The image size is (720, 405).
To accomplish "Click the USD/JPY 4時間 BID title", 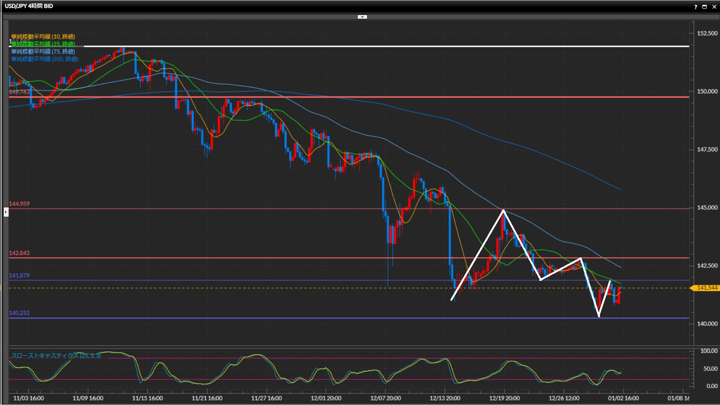I will click(x=29, y=6).
